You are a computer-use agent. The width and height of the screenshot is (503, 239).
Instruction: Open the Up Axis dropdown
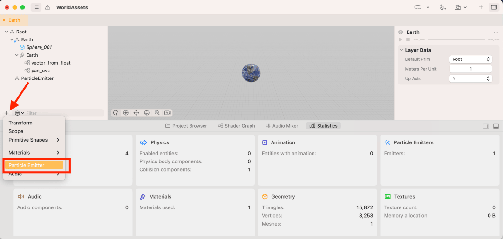470,78
